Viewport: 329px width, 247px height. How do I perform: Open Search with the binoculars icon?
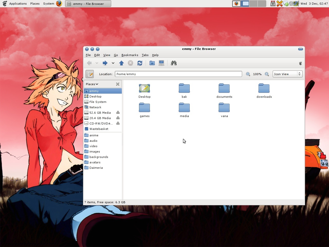[174, 63]
